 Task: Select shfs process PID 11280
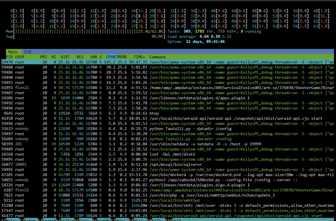coord(168,205)
